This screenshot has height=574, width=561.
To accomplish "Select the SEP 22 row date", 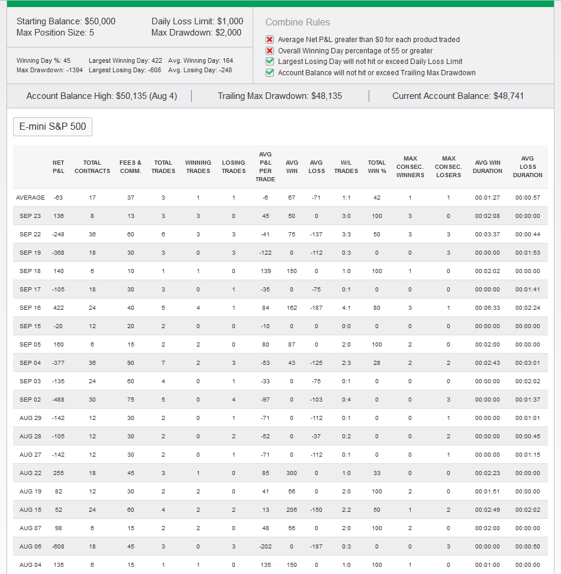I will pyautogui.click(x=30, y=235).
